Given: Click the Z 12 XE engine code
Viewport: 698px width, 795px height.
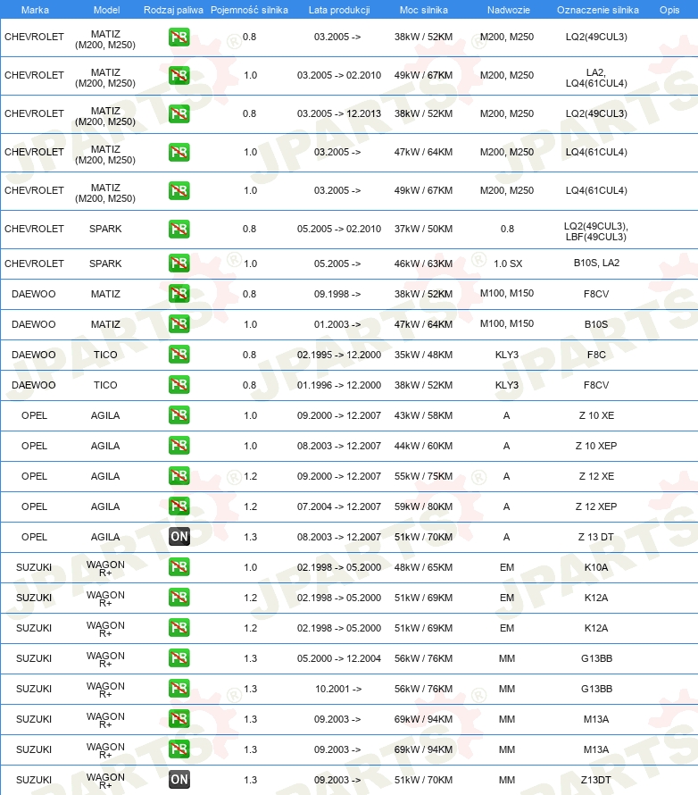Looking at the screenshot, I should pyautogui.click(x=596, y=476).
